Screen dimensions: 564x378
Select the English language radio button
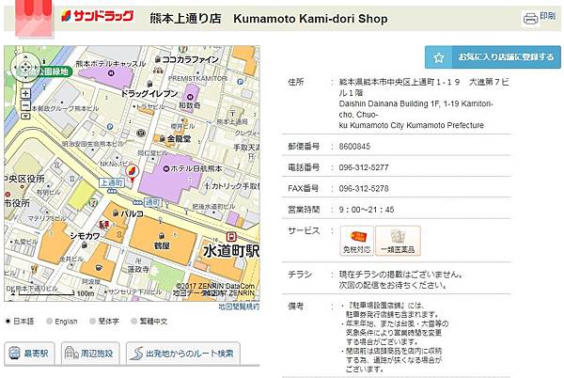pos(49,322)
